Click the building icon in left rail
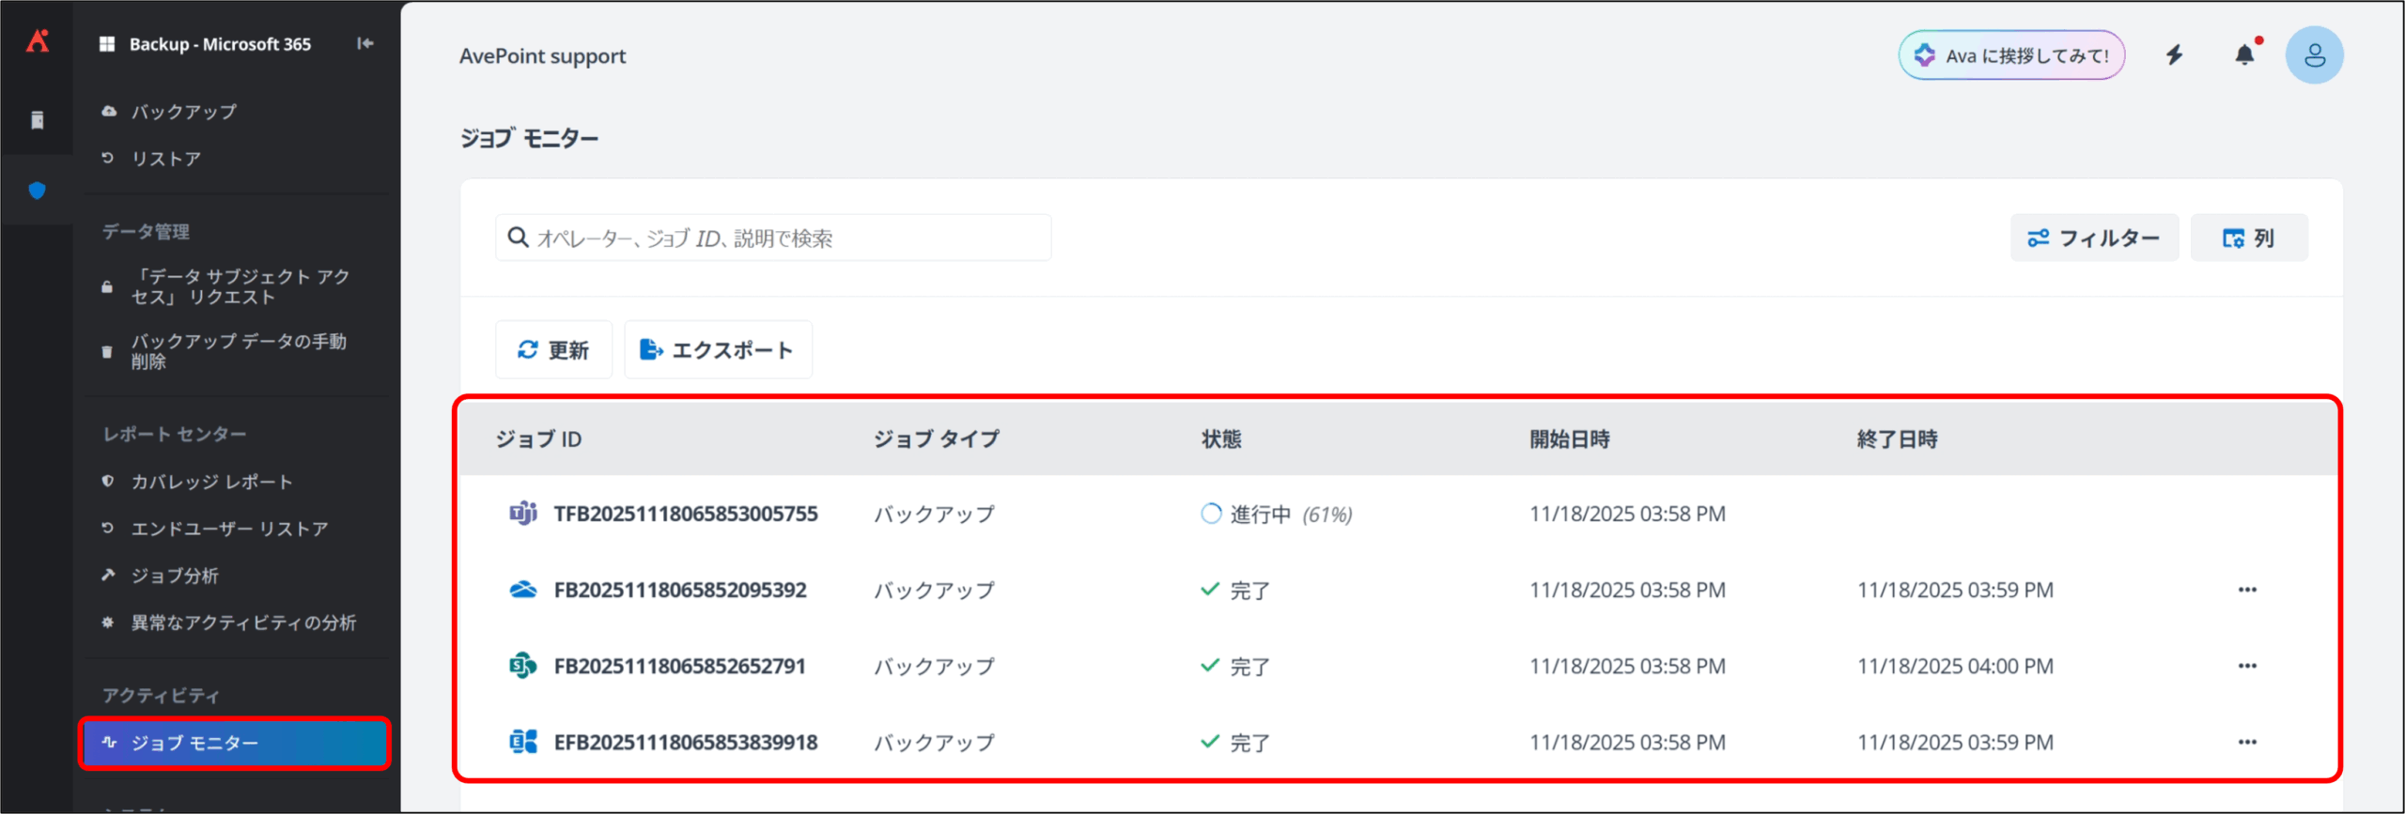2405x814 pixels. point(37,120)
